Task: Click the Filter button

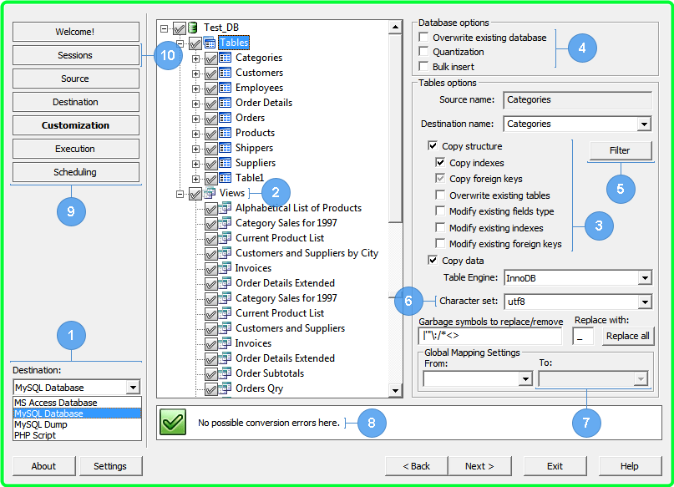Action: (x=619, y=150)
